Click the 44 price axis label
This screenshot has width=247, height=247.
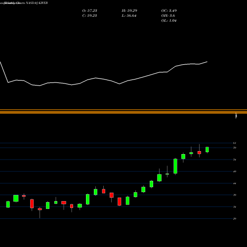(235, 183)
